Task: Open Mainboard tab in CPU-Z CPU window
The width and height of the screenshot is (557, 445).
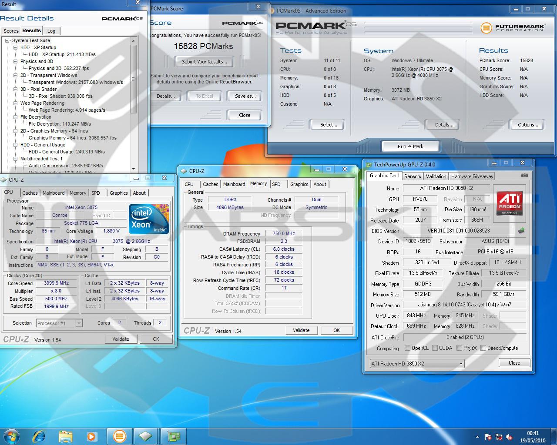Action: pyautogui.click(x=54, y=193)
